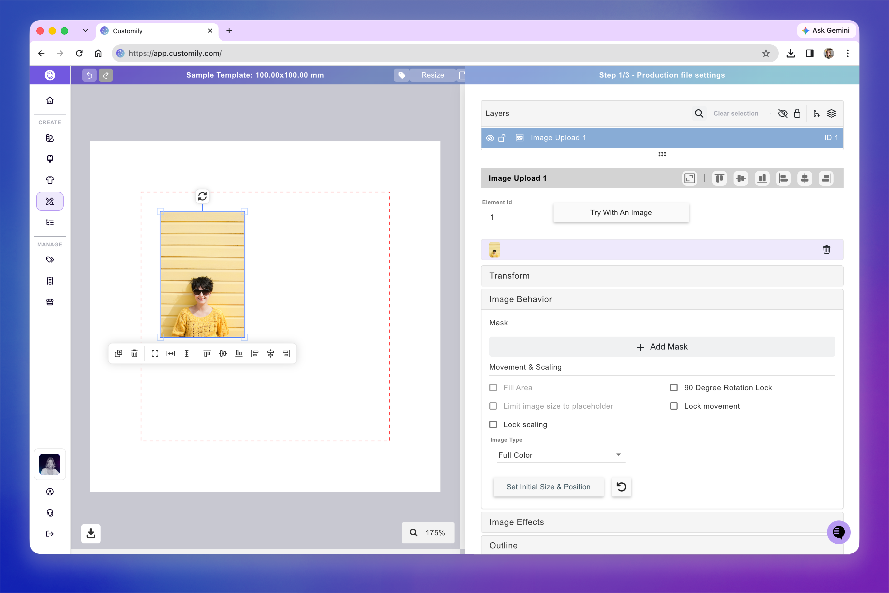The height and width of the screenshot is (593, 889).
Task: Tick the Limit image size to placeholder checkbox
Action: click(493, 406)
